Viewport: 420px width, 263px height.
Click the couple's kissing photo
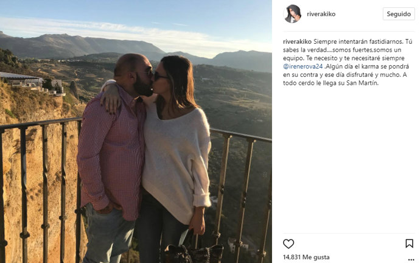(x=136, y=131)
